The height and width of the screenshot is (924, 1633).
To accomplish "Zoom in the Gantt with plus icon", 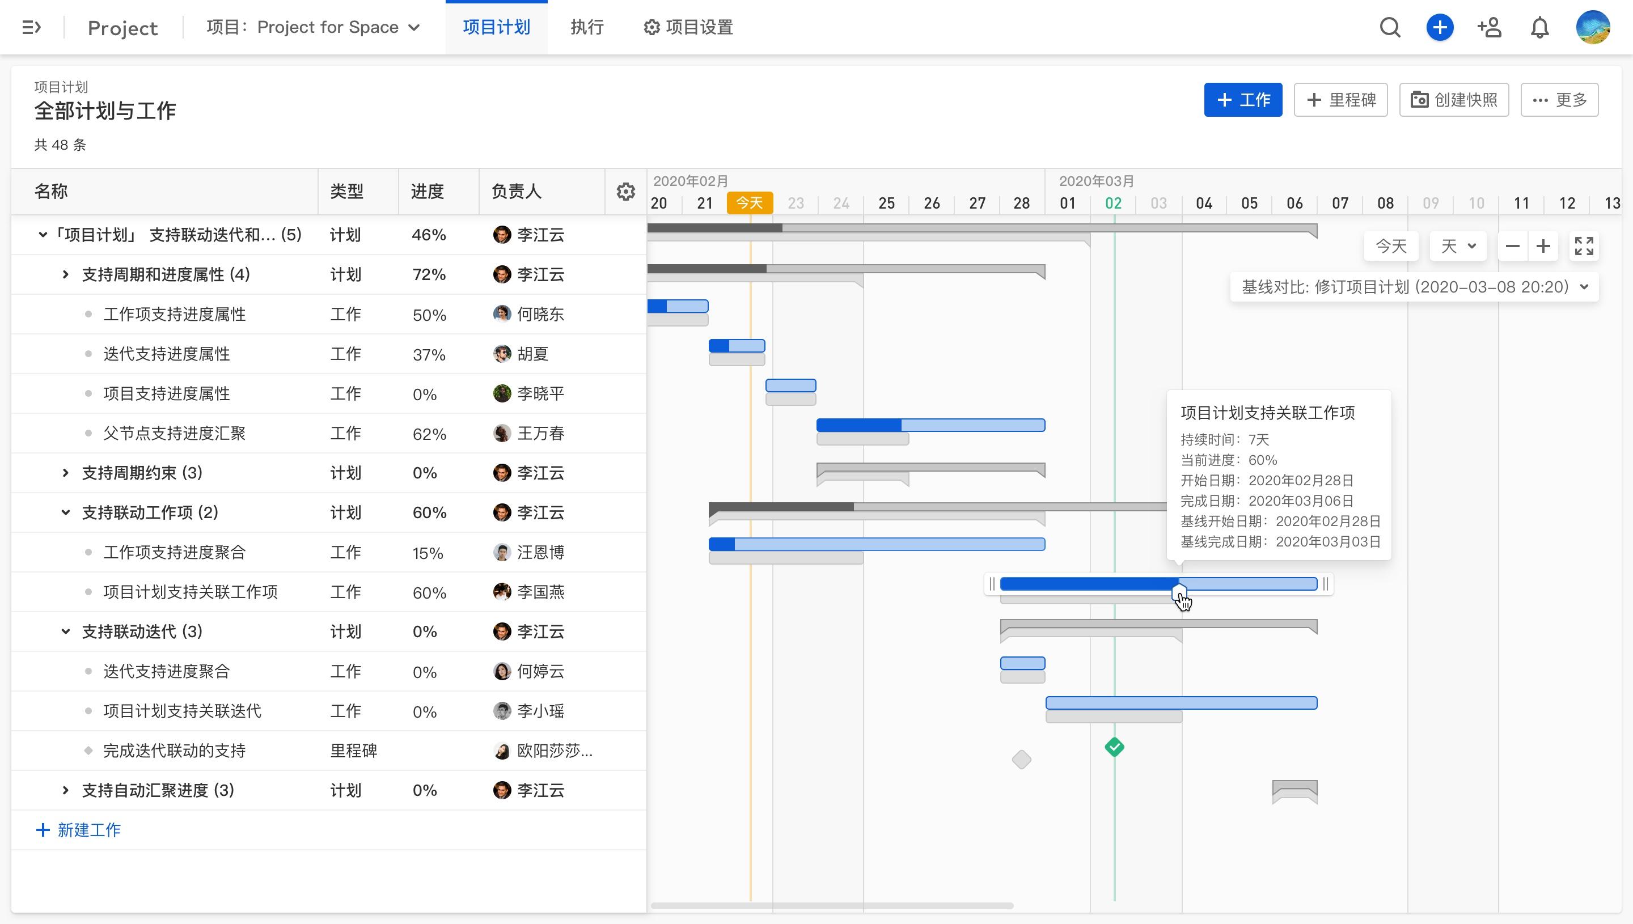I will pyautogui.click(x=1543, y=246).
